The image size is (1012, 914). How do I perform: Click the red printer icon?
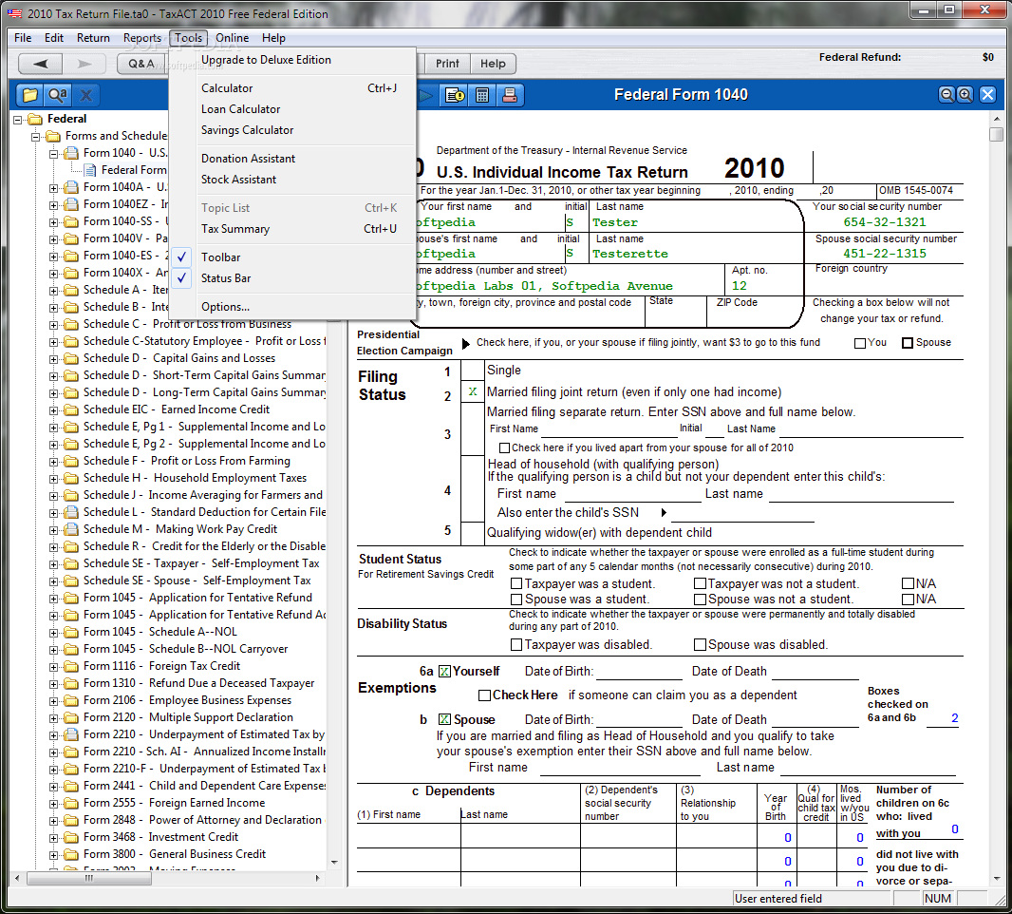pos(510,96)
